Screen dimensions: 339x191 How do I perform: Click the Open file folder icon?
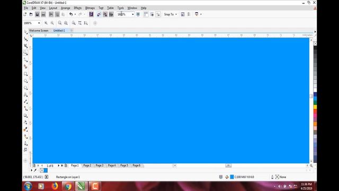pos(31,14)
